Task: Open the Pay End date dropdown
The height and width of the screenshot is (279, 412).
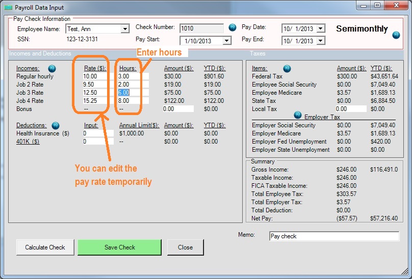Action: 320,41
